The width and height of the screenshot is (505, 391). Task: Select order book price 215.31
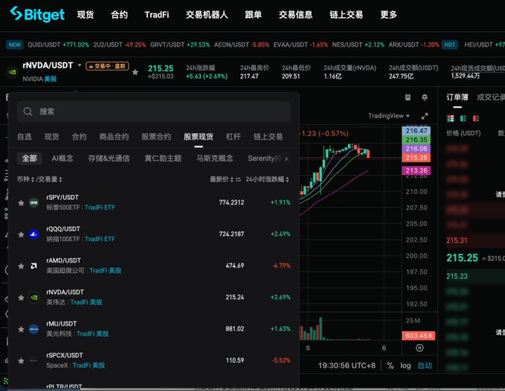pyautogui.click(x=457, y=240)
